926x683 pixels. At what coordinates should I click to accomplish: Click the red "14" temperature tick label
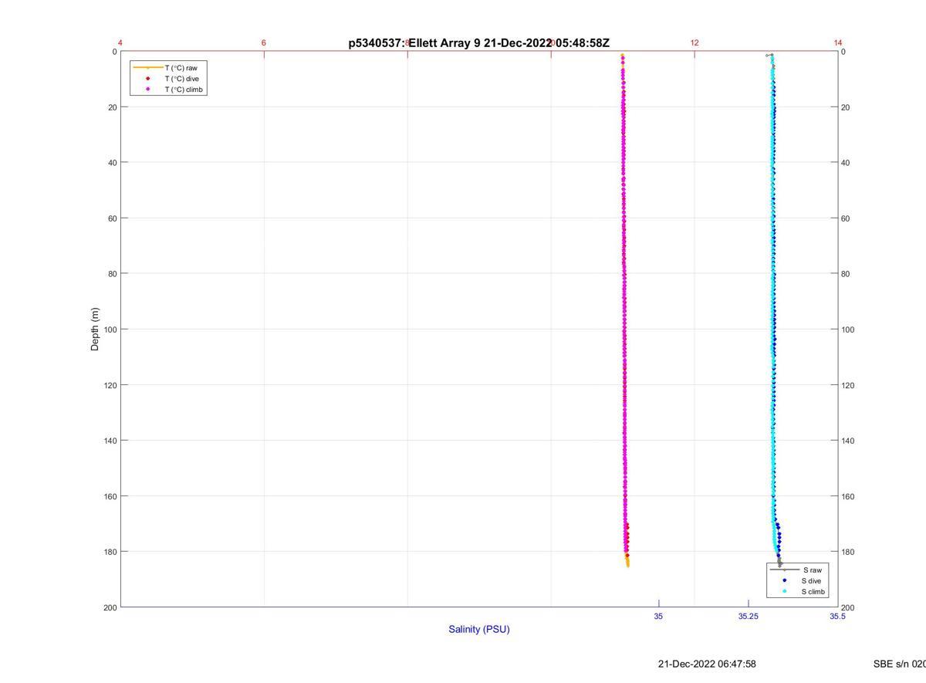pos(838,42)
